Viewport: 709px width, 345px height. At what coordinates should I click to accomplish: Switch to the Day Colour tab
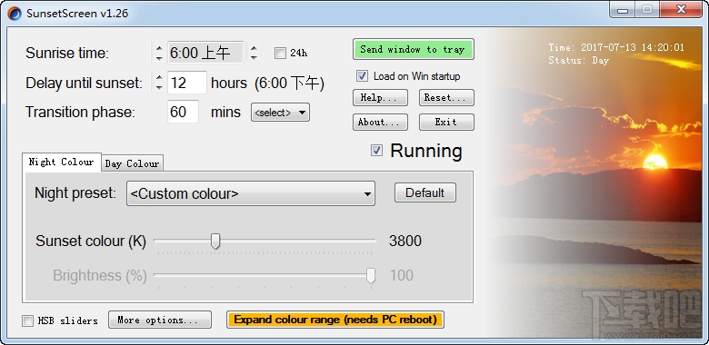click(132, 163)
